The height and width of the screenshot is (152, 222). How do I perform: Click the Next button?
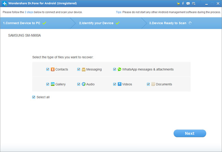coord(190,133)
